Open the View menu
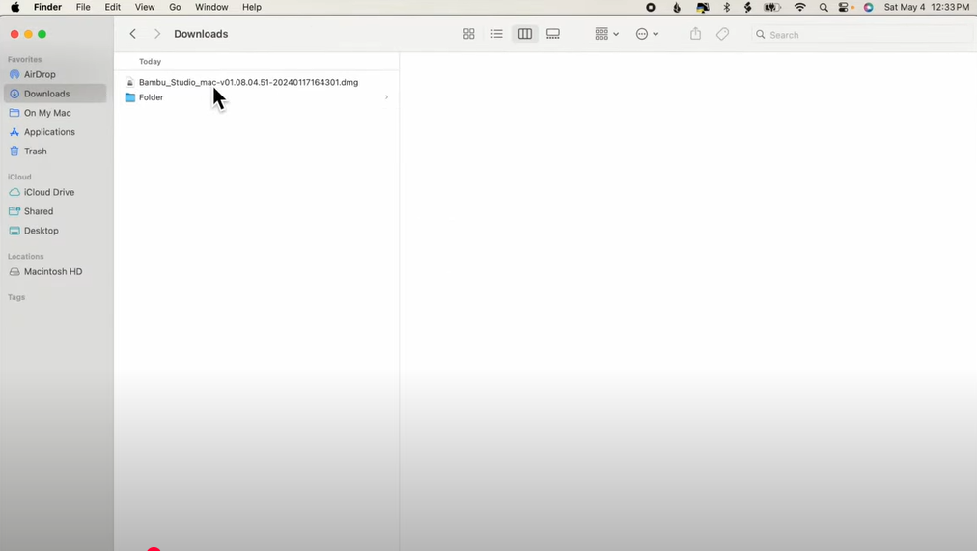Viewport: 977px width, 551px height. pos(145,7)
